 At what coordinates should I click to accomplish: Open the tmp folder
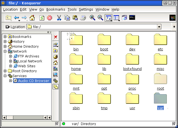(x=104, y=101)
